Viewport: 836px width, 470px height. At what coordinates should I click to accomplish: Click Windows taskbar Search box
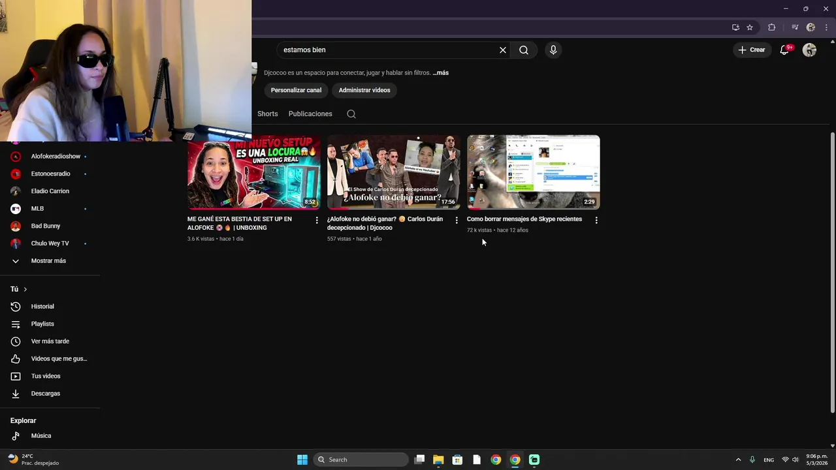point(361,460)
